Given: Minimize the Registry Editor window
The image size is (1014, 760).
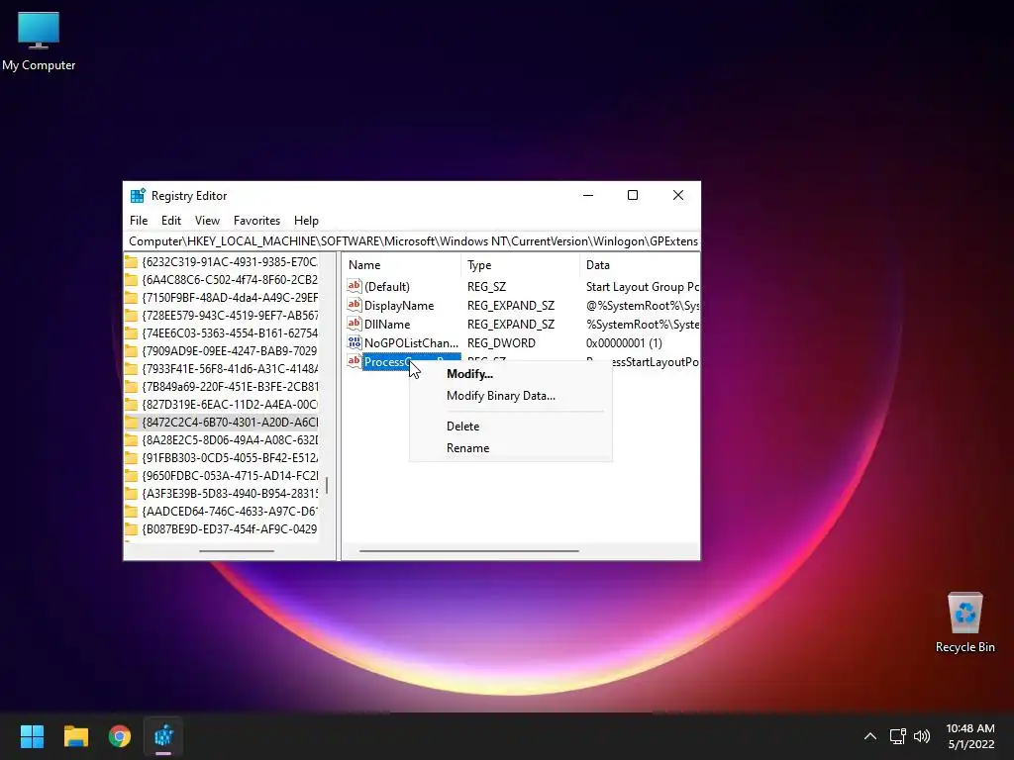Looking at the screenshot, I should pyautogui.click(x=588, y=195).
